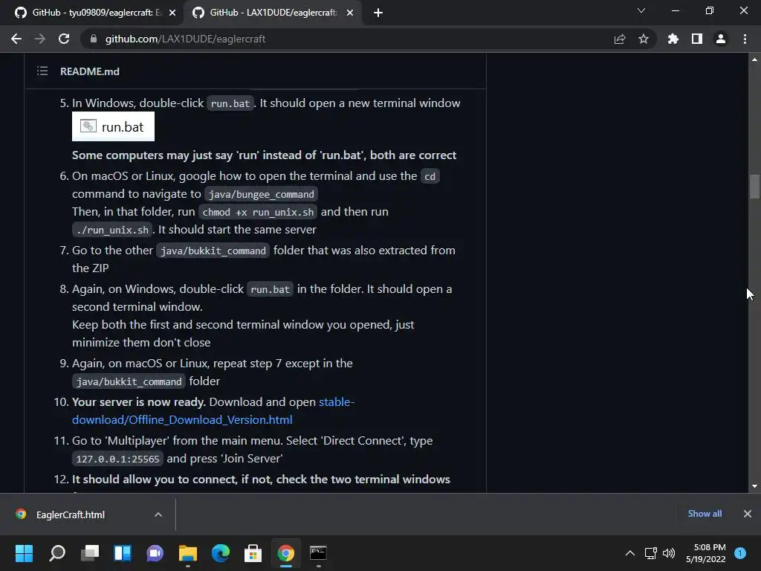Viewport: 761px width, 571px height.
Task: Open Chrome extensions puzzle icon
Action: (x=673, y=39)
